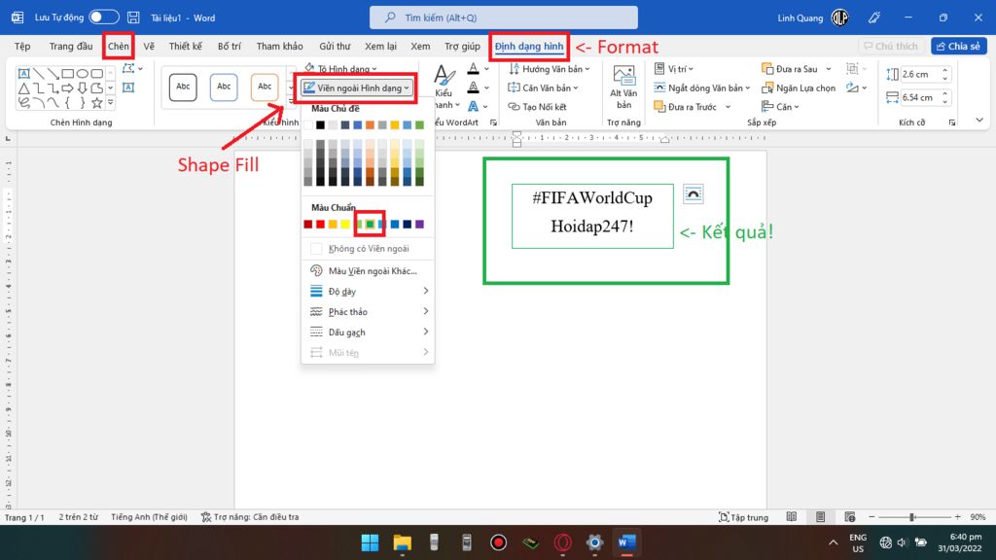The width and height of the screenshot is (996, 560).
Task: Pick the yellow standard color swatch
Action: point(345,225)
